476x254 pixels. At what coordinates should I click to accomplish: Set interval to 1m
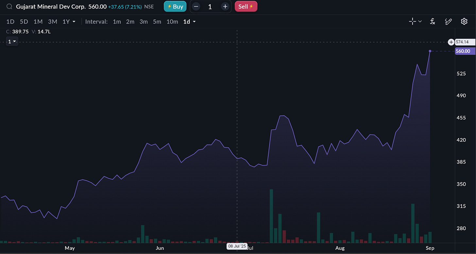click(117, 22)
